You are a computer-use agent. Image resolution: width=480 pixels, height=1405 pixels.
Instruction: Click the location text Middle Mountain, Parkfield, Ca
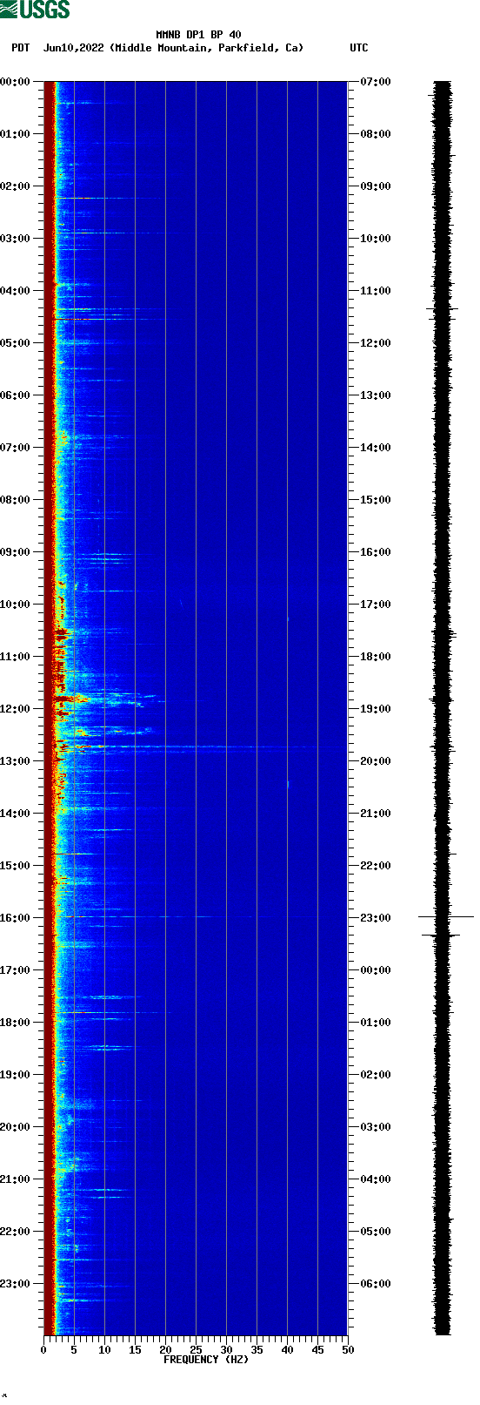pos(207,48)
